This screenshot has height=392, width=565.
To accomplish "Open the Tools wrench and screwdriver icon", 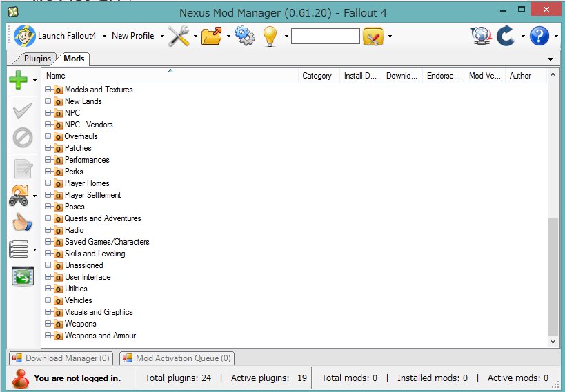I will (179, 36).
